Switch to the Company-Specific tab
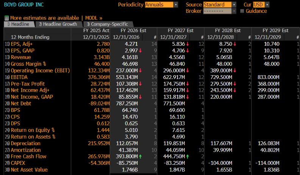The image size is (300, 175). [x=108, y=24]
